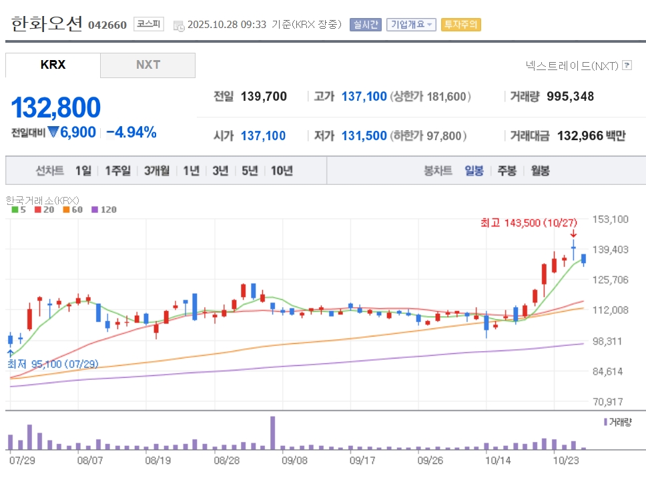Screen dimensions: 646x484
Task: Click the 08/19 date label on the axis
Action: point(157,461)
